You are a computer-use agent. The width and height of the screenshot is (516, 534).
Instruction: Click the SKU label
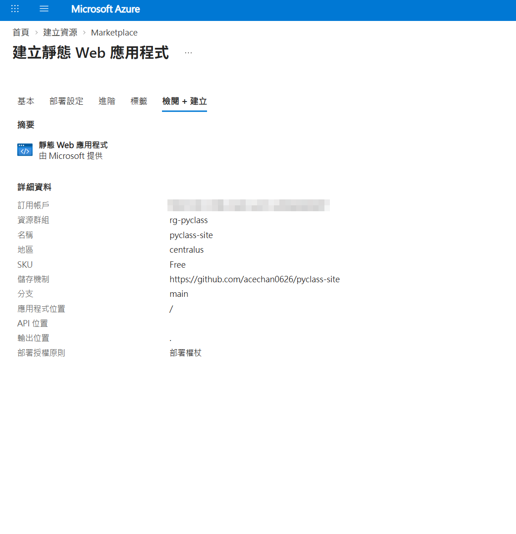(x=25, y=264)
